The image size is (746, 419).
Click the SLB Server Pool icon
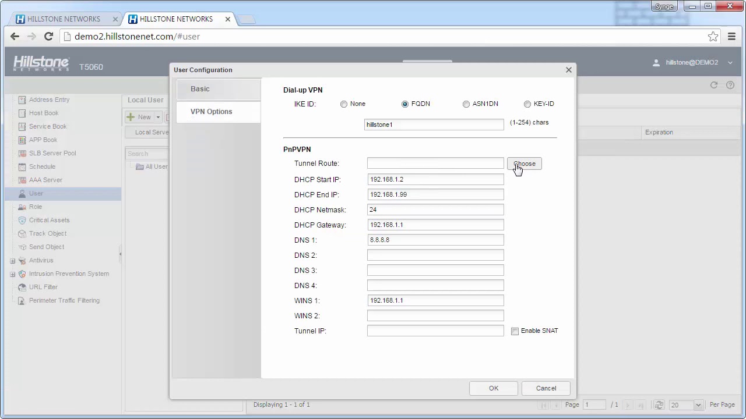click(22, 153)
